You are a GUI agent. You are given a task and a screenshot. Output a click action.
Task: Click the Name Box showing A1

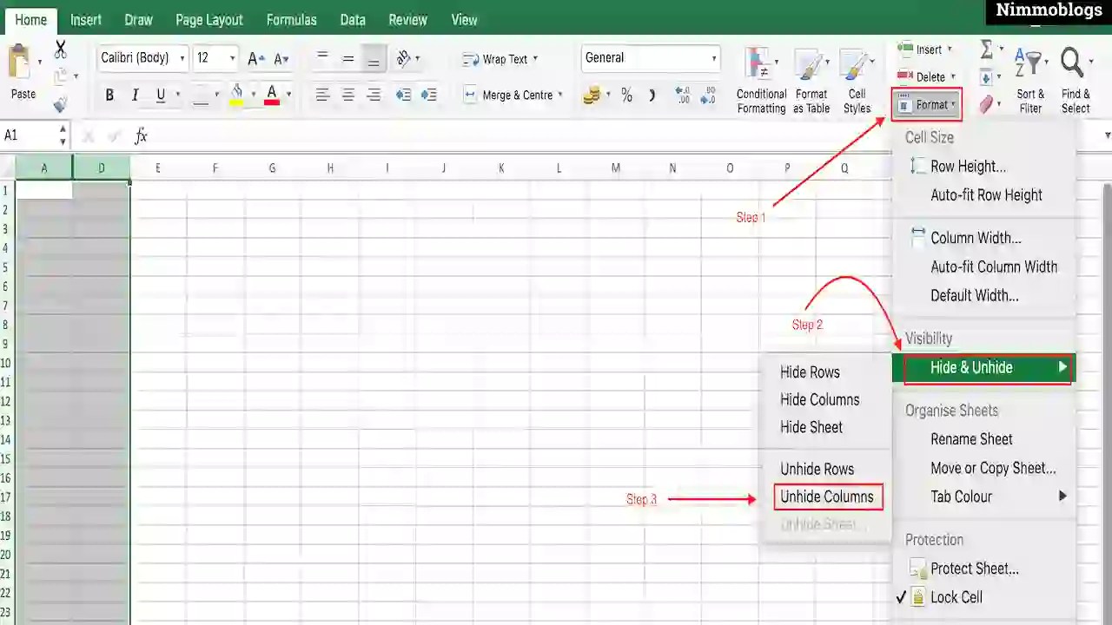click(26, 135)
